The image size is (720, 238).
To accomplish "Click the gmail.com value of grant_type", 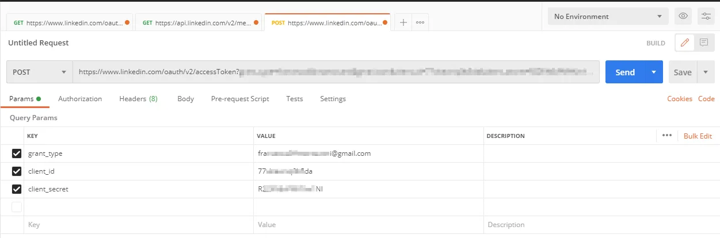I will [x=314, y=153].
